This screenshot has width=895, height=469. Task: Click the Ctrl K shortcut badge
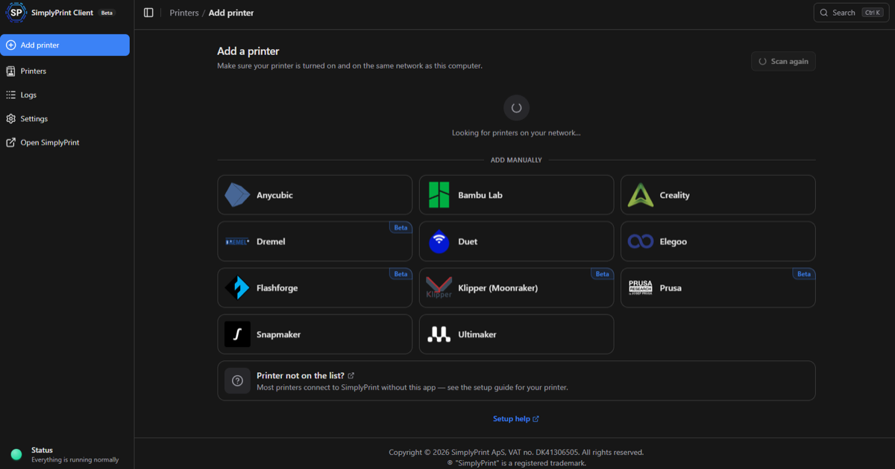tap(872, 13)
